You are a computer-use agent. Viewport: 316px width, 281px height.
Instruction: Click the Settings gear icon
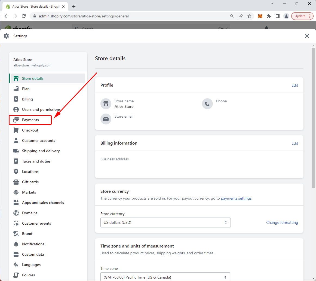[x=7, y=36]
